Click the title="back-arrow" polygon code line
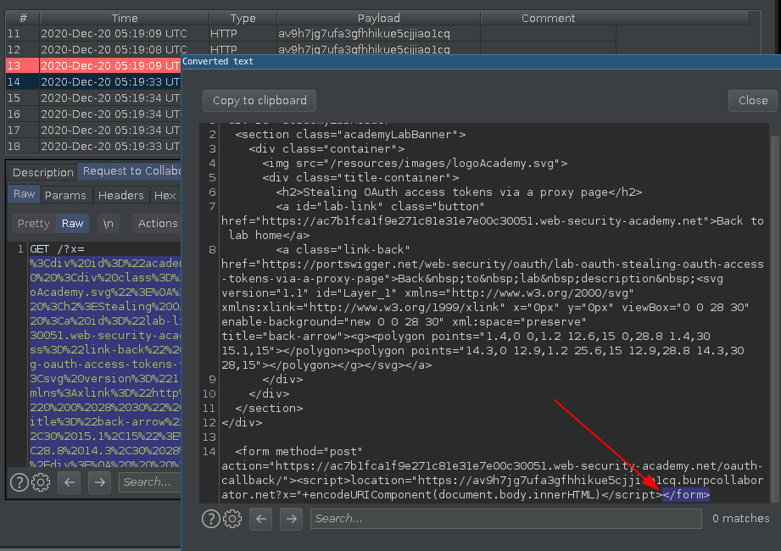Viewport: 781px width, 551px height. pos(466,337)
